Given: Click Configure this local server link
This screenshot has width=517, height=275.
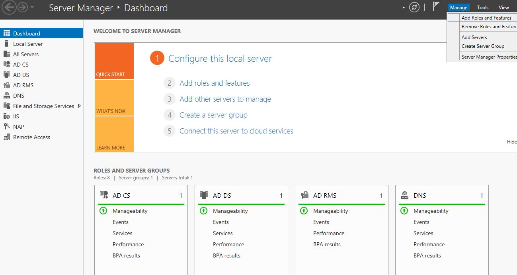Looking at the screenshot, I should coord(220,59).
